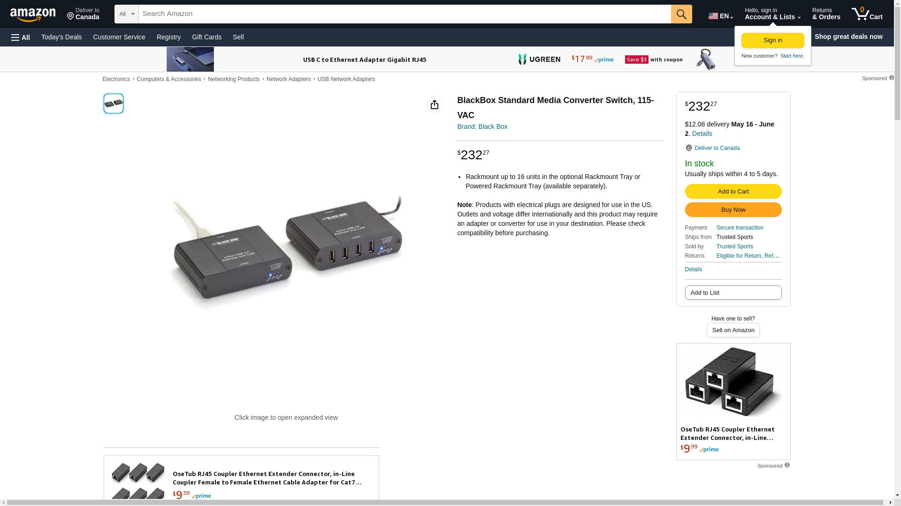Click the Amazon logo home icon
This screenshot has height=506, width=901.
click(x=33, y=15)
